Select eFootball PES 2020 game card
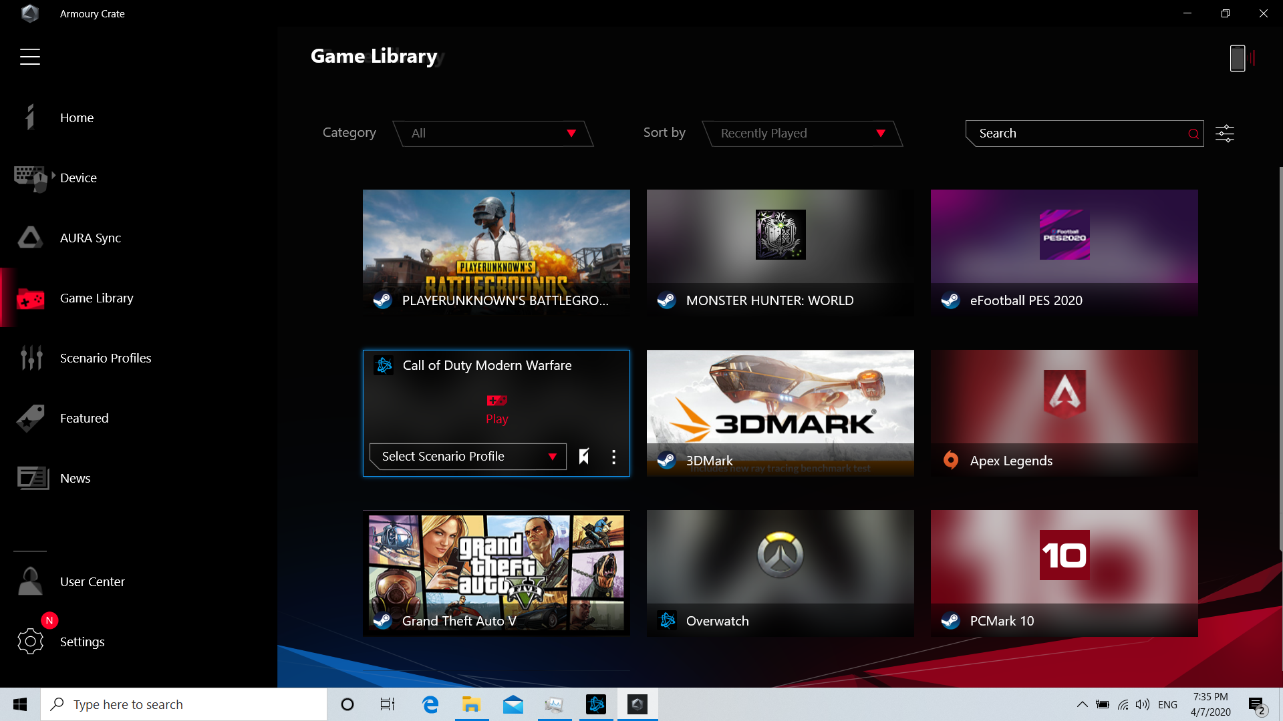This screenshot has height=721, width=1283. click(x=1064, y=252)
